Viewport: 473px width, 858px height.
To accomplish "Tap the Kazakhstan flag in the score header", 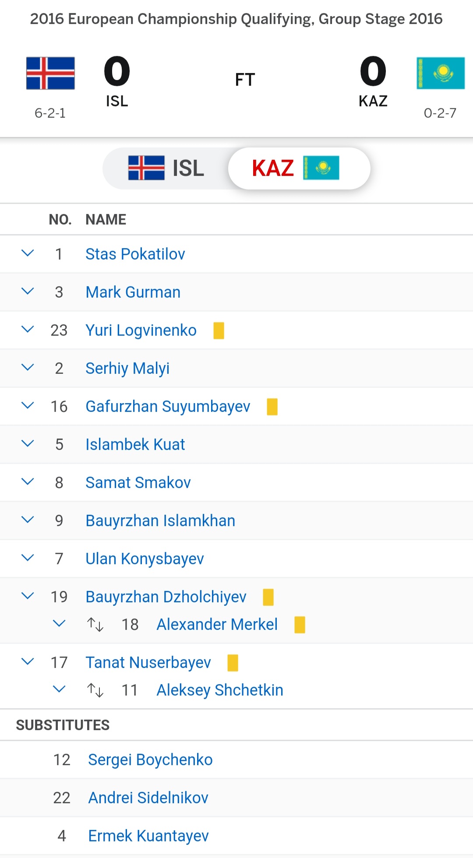I will (x=441, y=73).
